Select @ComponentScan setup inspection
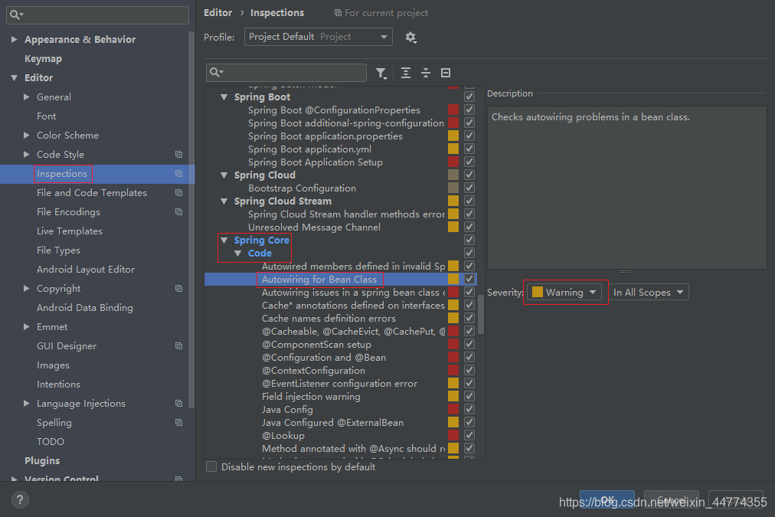Viewport: 775px width, 517px height. (316, 345)
